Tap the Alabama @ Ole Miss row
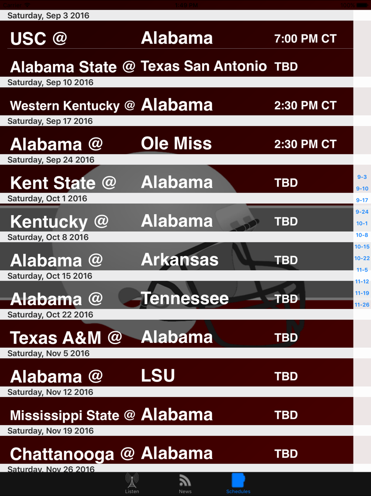The image size is (371, 496). 177,140
